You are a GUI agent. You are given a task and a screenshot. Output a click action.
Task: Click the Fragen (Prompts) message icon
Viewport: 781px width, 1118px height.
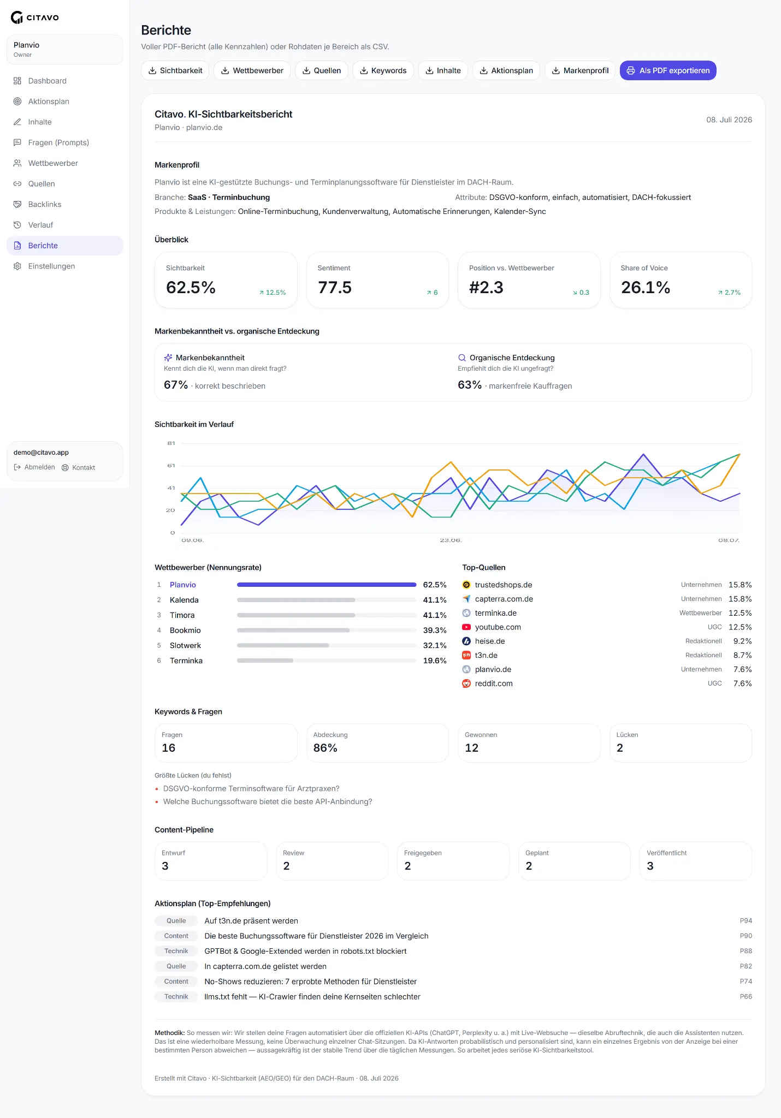pos(17,142)
